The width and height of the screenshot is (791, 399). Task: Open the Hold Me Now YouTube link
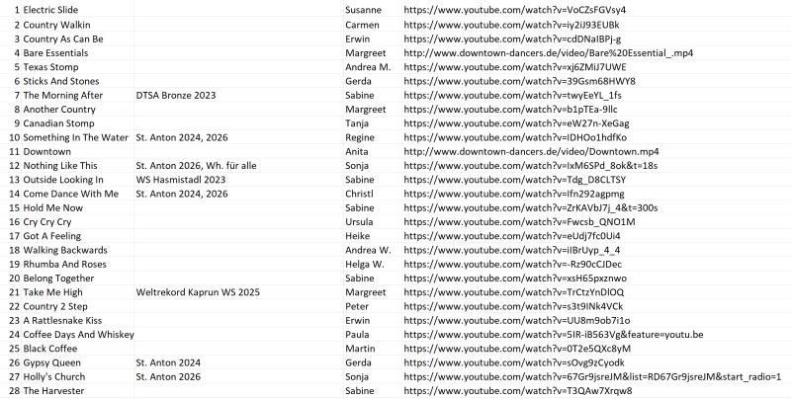(531, 208)
